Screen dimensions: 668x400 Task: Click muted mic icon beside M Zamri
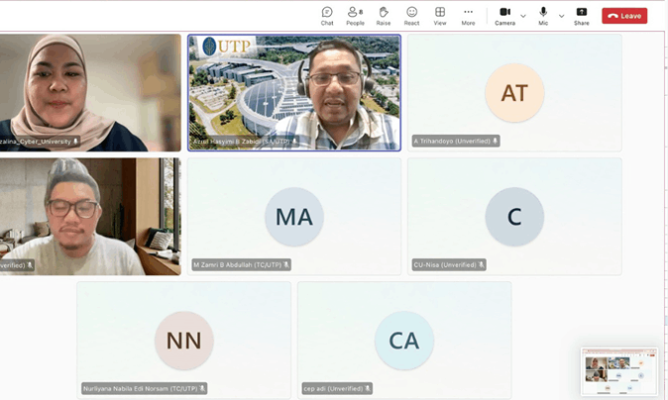[x=286, y=264]
